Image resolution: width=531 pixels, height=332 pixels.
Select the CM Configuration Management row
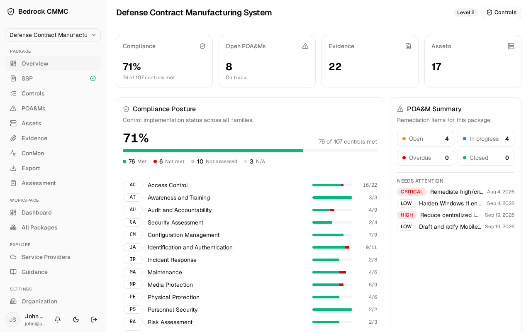[x=250, y=235]
